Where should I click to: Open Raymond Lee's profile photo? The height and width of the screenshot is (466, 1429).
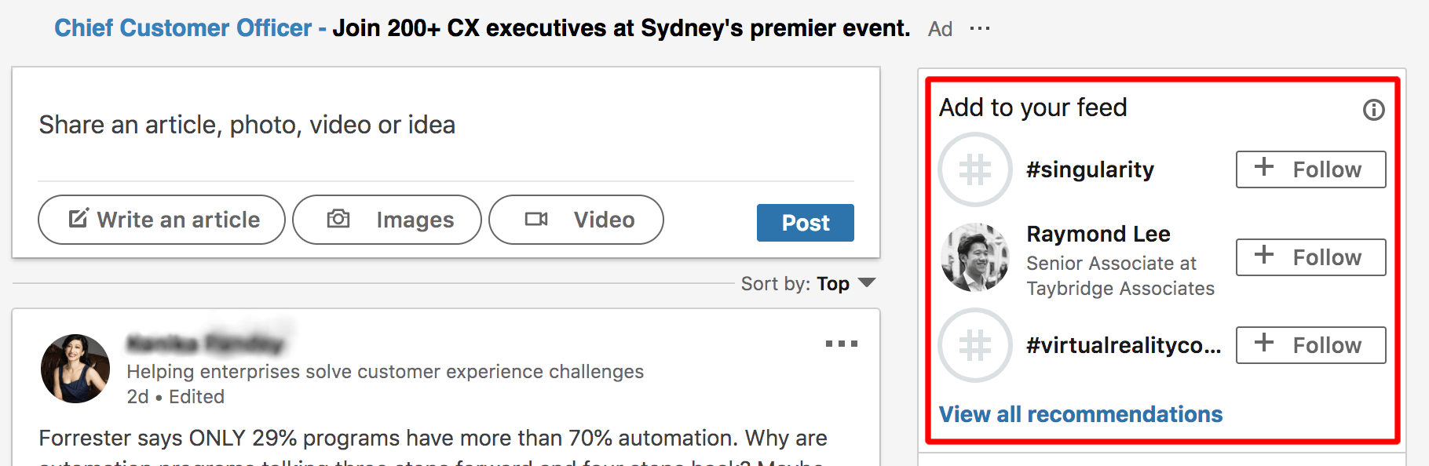[975, 257]
